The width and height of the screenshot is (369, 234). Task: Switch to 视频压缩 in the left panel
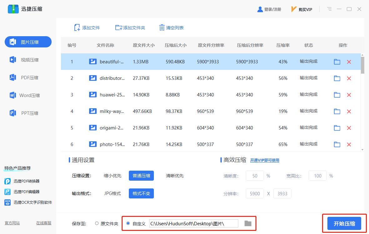click(28, 60)
